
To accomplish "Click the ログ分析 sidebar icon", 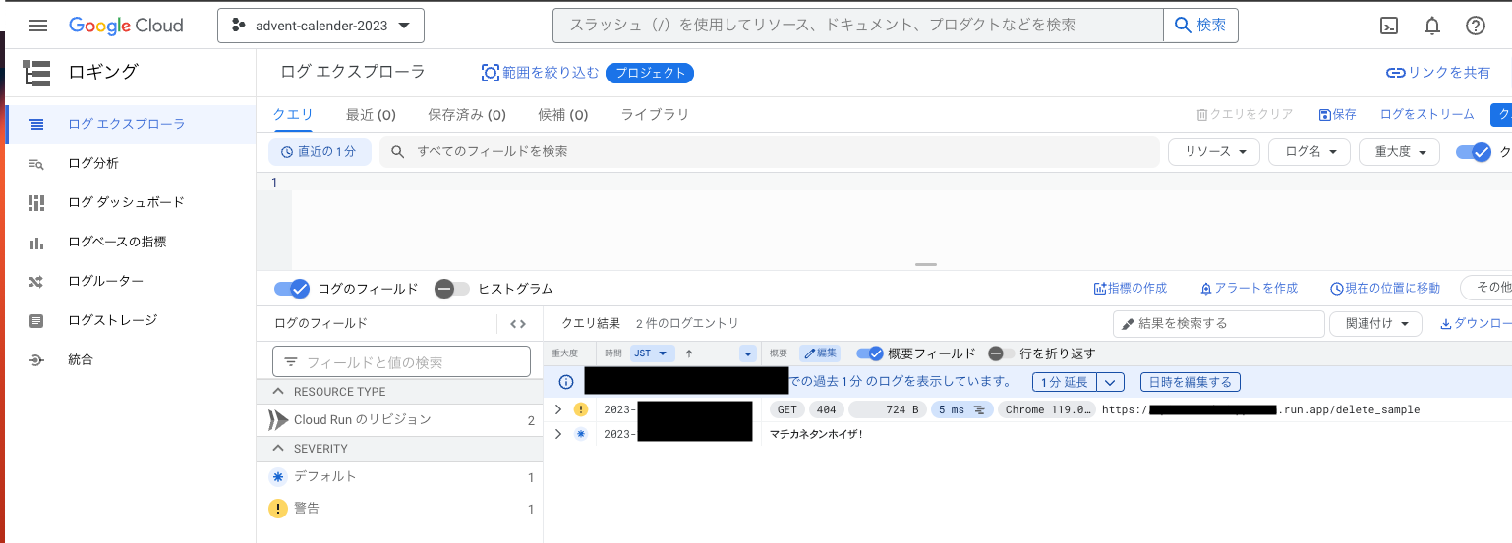I will coord(36,163).
